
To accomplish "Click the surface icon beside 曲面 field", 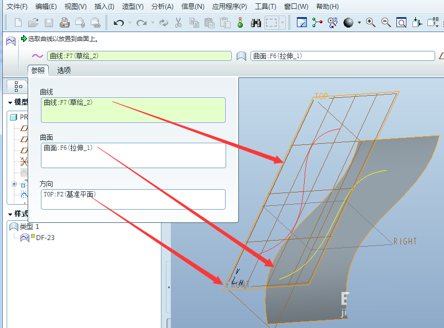I will tap(241, 56).
